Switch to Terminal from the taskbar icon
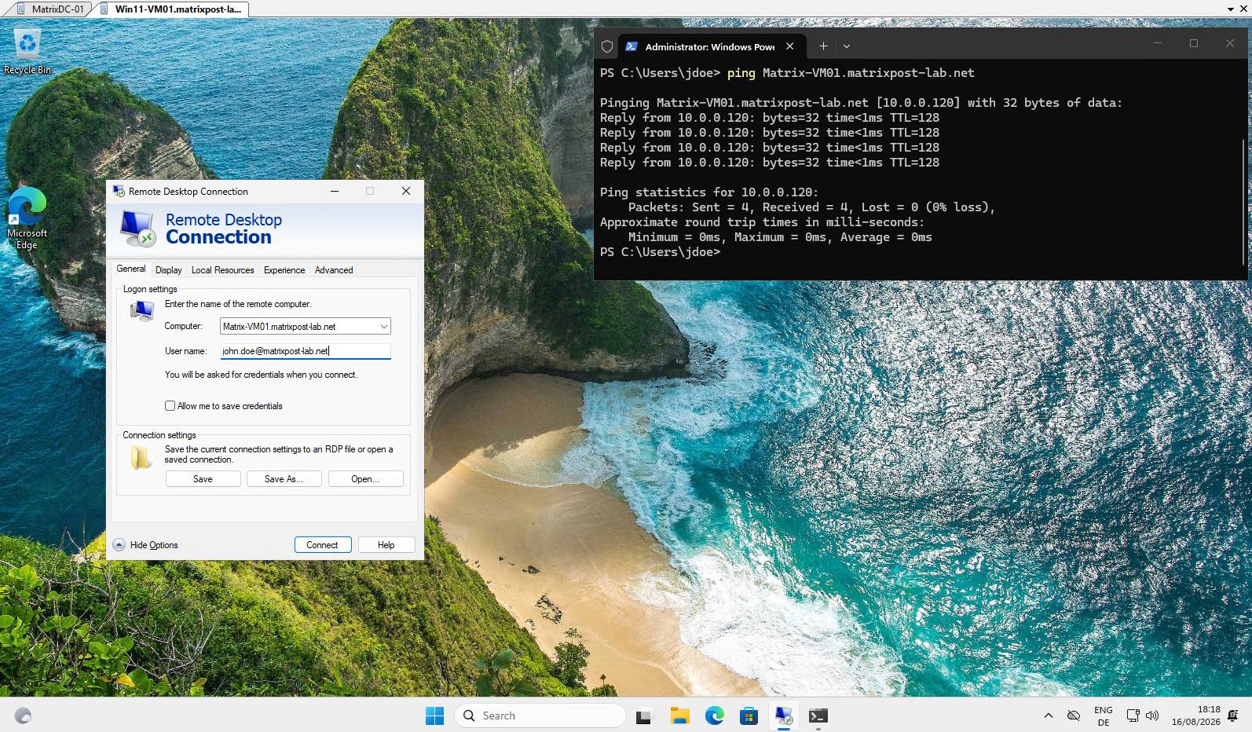Image resolution: width=1252 pixels, height=732 pixels. pos(818,716)
